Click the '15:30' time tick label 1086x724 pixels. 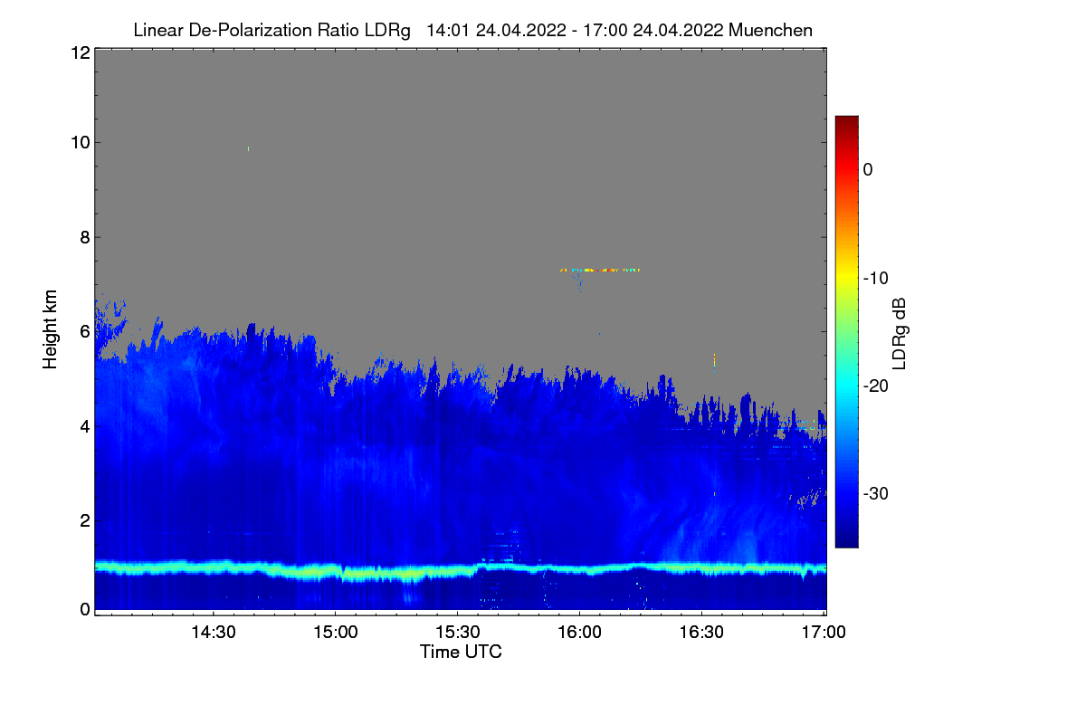point(457,633)
